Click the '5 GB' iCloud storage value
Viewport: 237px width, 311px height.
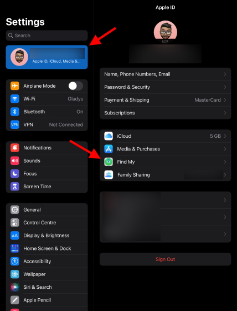point(215,136)
